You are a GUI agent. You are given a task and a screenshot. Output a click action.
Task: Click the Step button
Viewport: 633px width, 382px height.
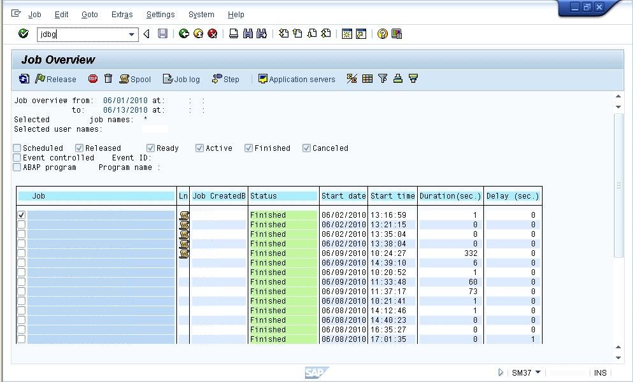coord(225,79)
